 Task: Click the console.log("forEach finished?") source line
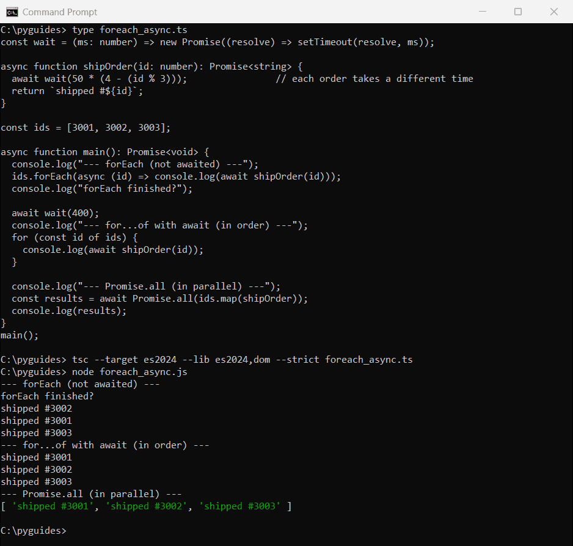click(x=102, y=189)
